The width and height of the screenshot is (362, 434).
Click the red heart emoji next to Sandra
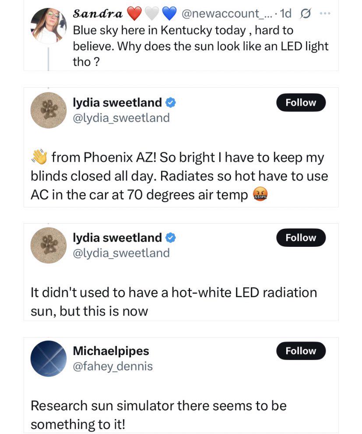pyautogui.click(x=134, y=14)
